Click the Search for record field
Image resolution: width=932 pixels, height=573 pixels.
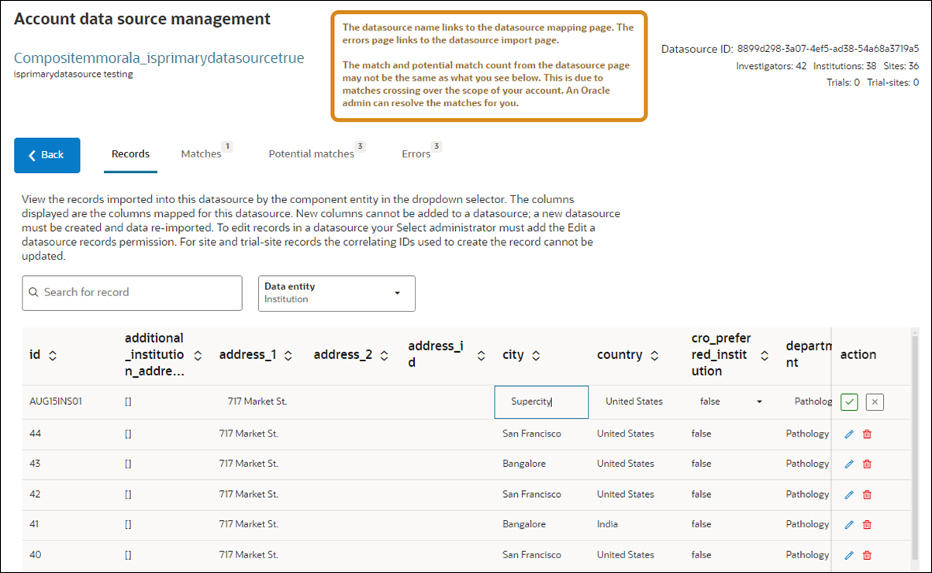click(132, 292)
